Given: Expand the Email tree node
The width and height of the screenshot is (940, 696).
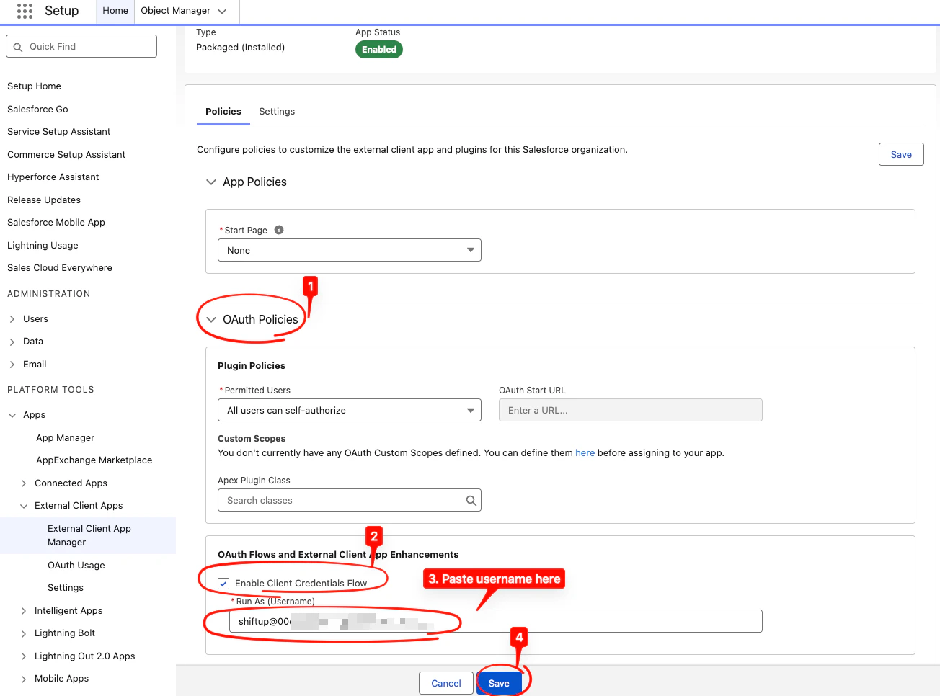Looking at the screenshot, I should (12, 365).
